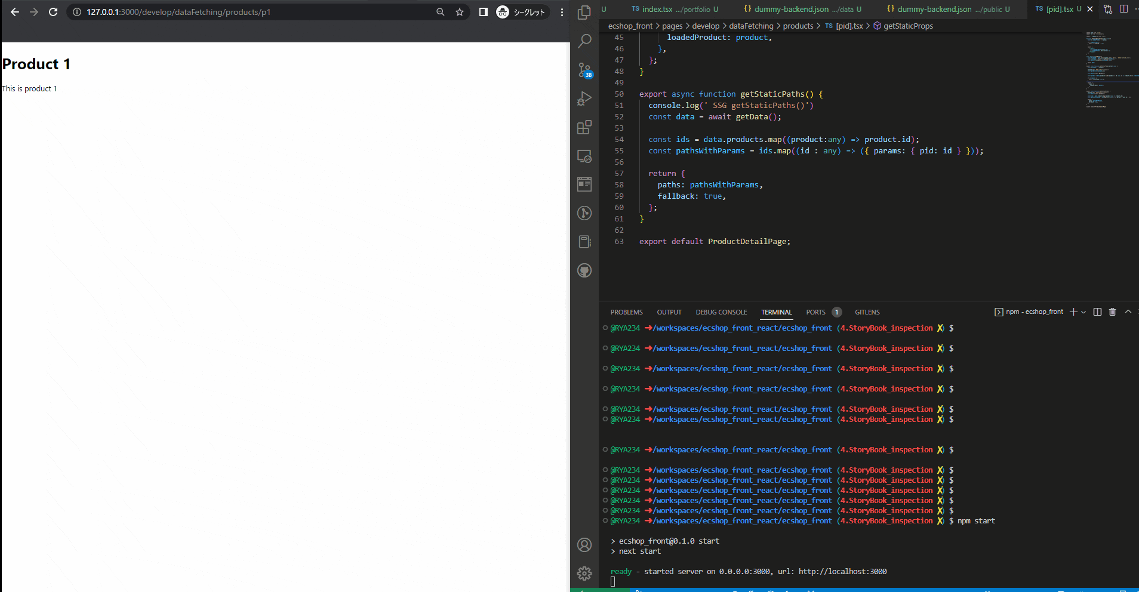Viewport: 1139px width, 592px height.
Task: Toggle the browser side panel
Action: (484, 12)
